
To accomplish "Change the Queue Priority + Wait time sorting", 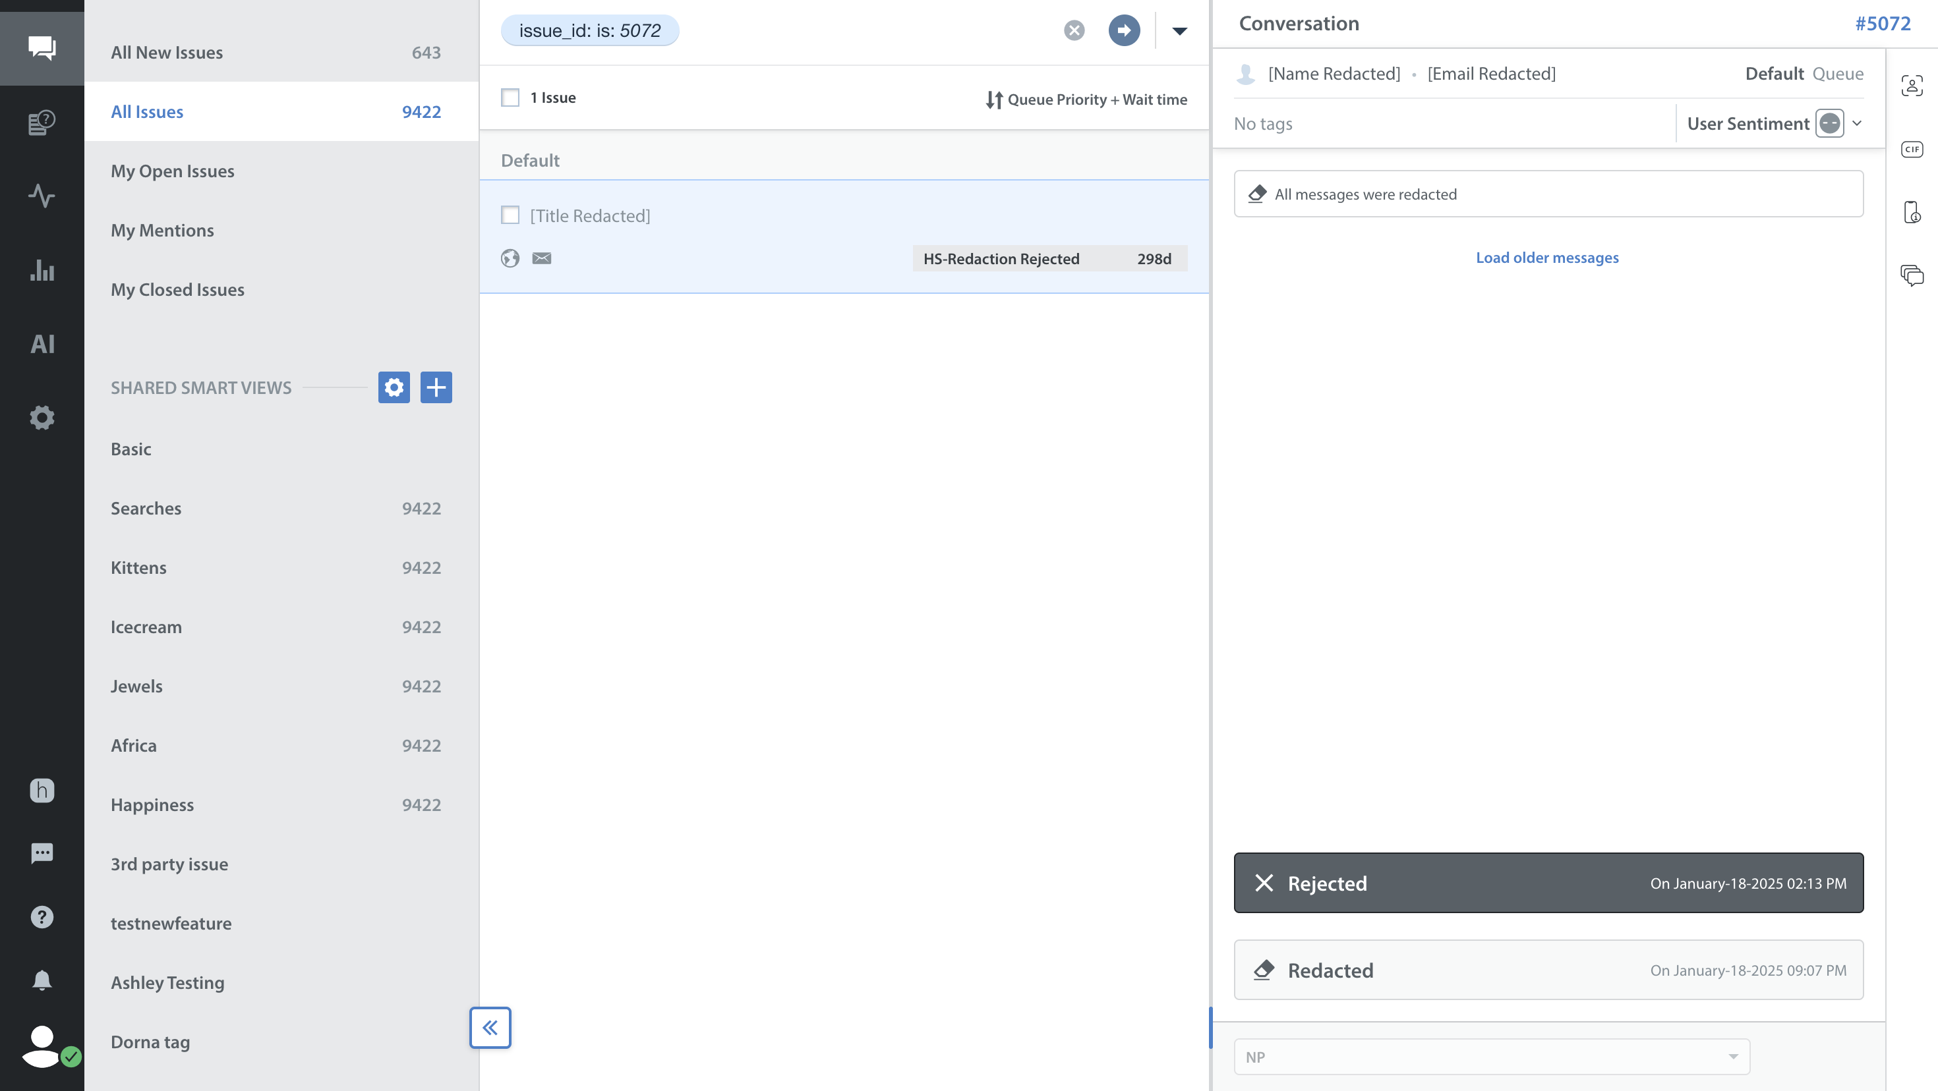I will (x=1086, y=99).
